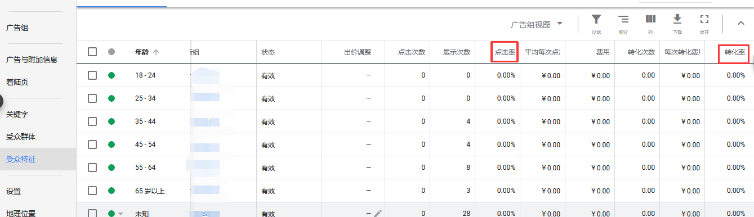
Task: Sort by the 点击次数 column header
Action: 412,52
